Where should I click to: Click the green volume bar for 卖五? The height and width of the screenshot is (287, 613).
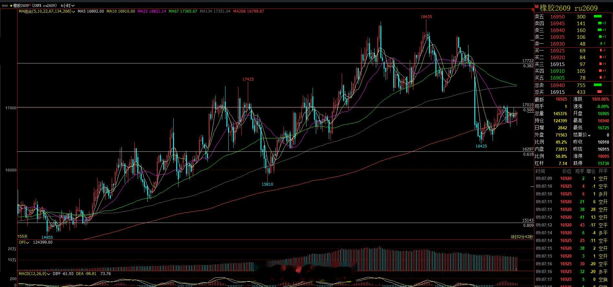click(x=597, y=17)
